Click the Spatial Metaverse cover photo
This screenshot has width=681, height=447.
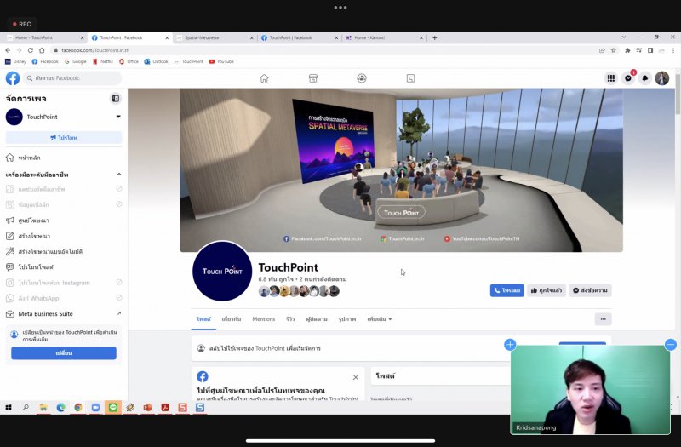401,170
